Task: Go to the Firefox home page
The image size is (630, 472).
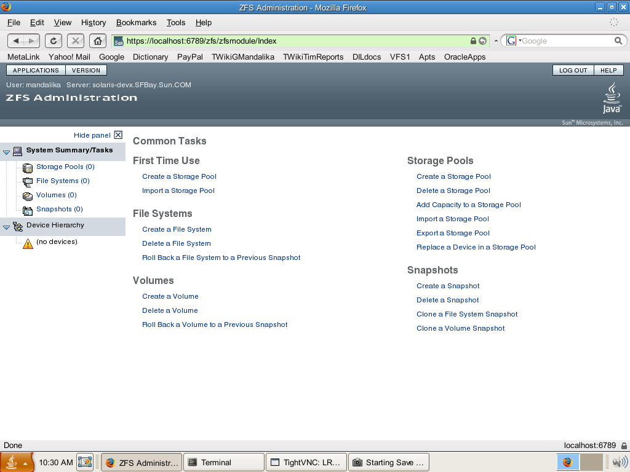Action: pyautogui.click(x=98, y=41)
